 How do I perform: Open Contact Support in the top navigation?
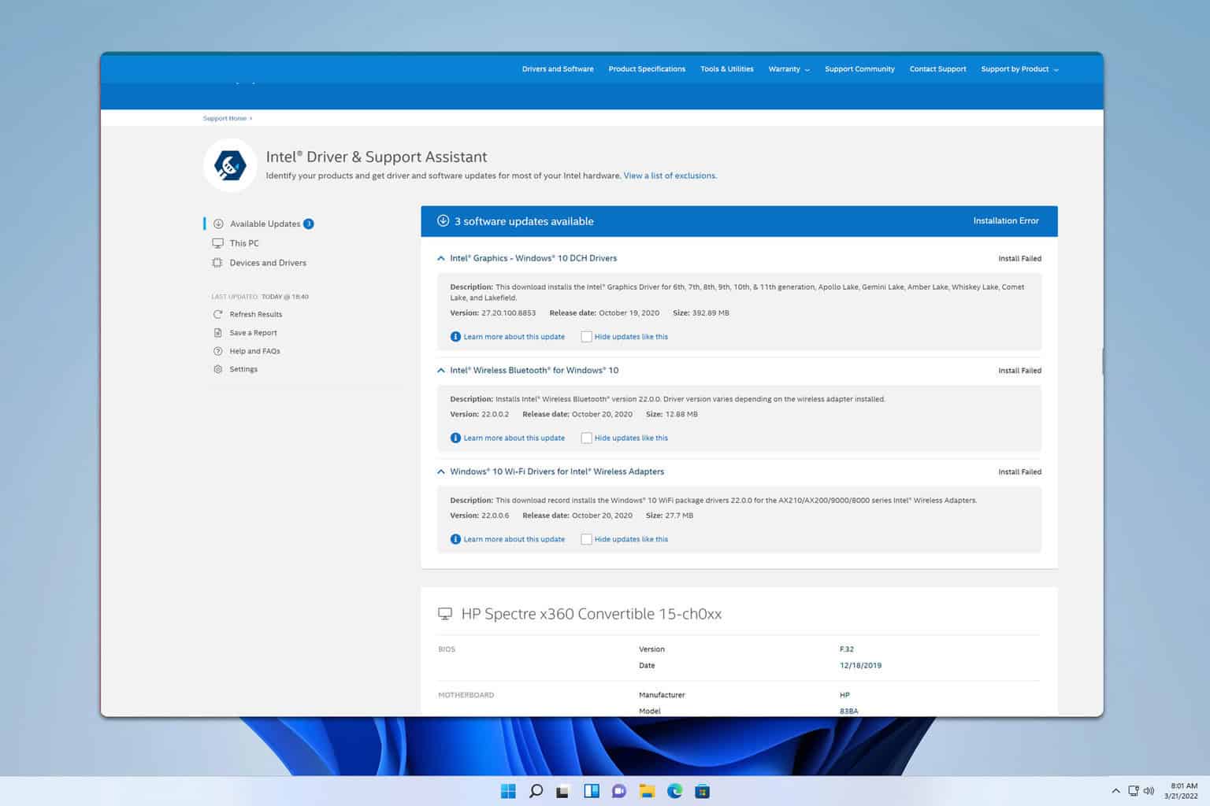pos(937,69)
